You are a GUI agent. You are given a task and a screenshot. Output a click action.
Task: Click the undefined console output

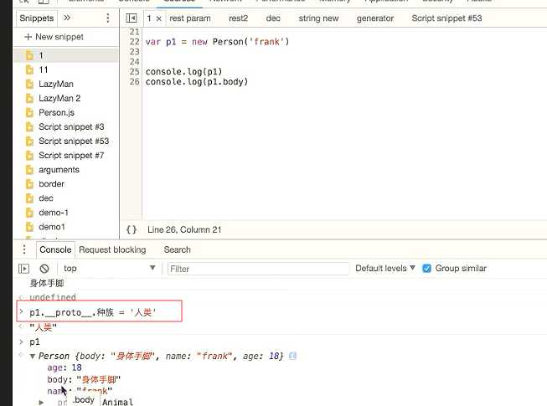[x=53, y=297]
